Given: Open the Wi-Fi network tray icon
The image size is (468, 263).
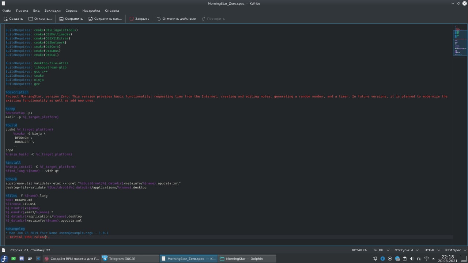Looking at the screenshot, I should point(426,259).
